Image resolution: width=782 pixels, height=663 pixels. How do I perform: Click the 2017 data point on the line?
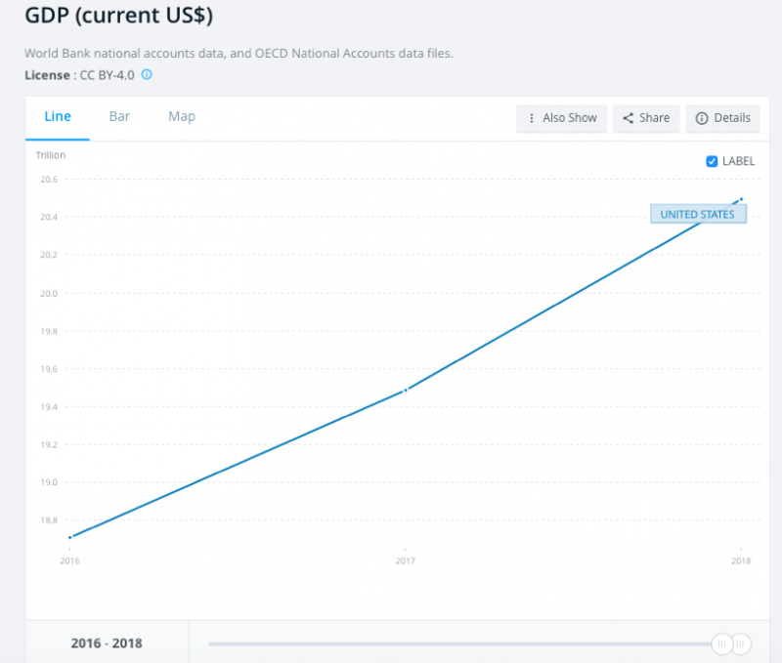coord(406,390)
